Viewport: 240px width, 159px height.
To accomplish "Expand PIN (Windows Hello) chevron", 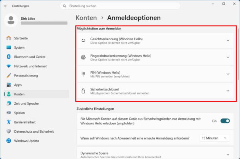I will point(228,74).
